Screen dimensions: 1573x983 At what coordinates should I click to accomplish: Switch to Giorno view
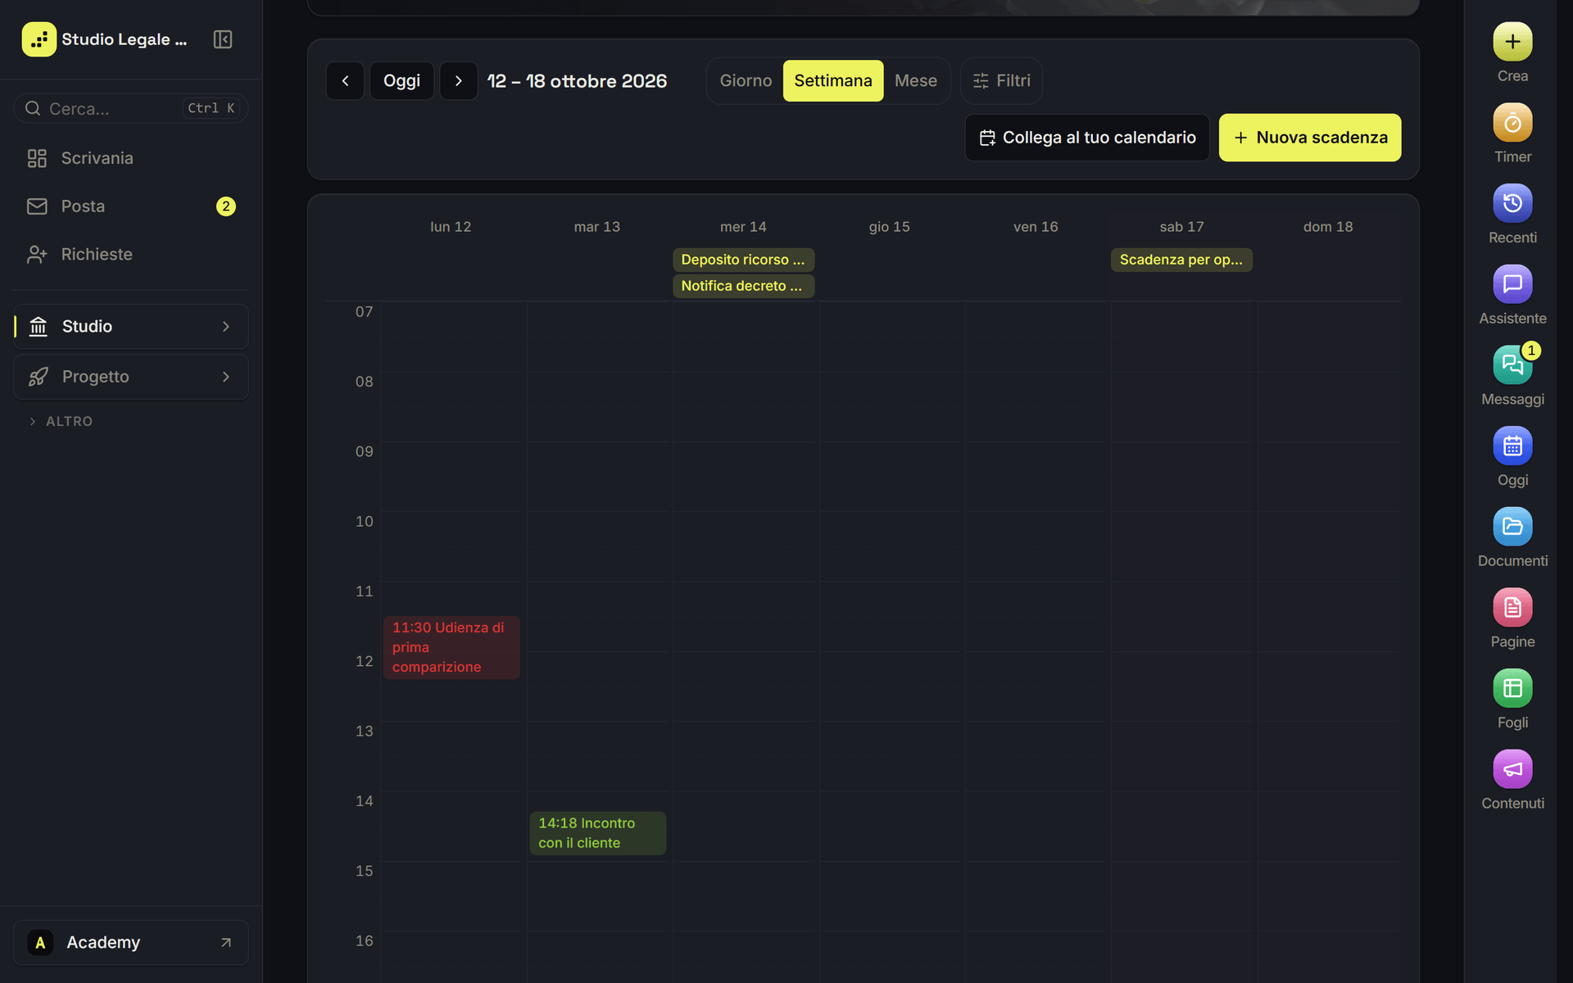(746, 80)
